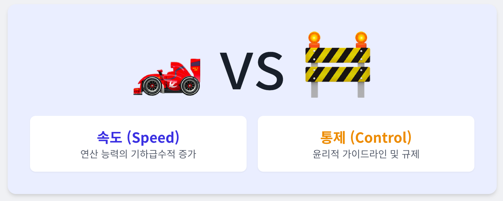Click the letter V in VS

[x=237, y=72]
